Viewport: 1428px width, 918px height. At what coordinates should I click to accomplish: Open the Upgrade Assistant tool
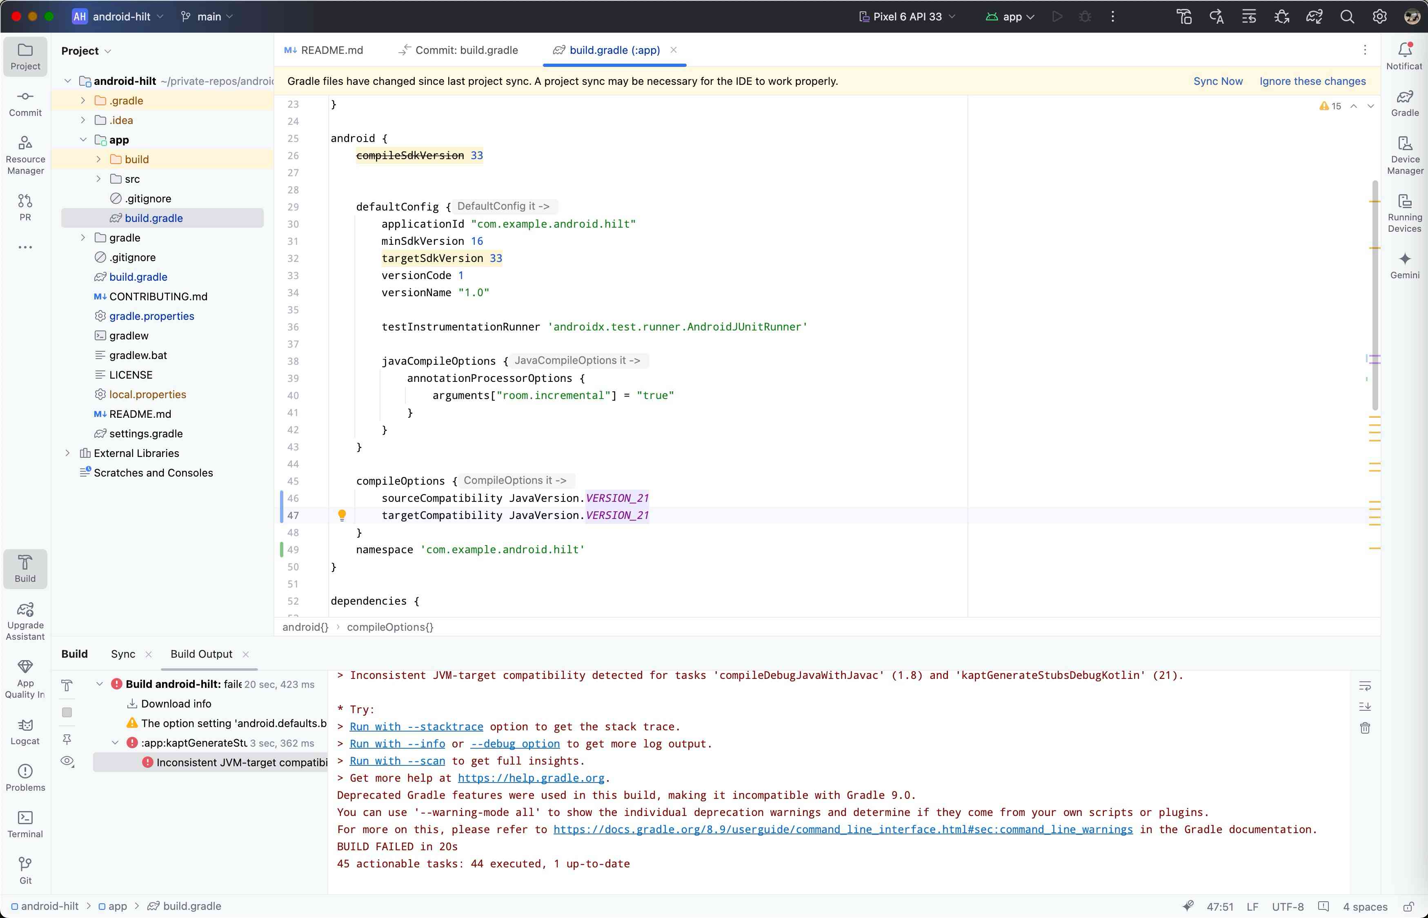tap(25, 621)
